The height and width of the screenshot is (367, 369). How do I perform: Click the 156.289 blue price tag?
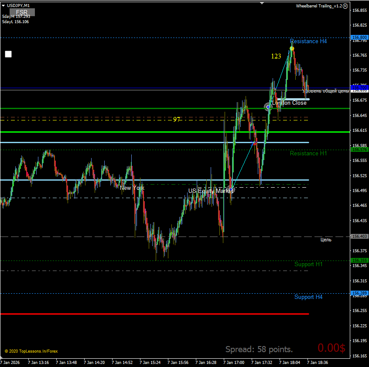[x=359, y=293]
